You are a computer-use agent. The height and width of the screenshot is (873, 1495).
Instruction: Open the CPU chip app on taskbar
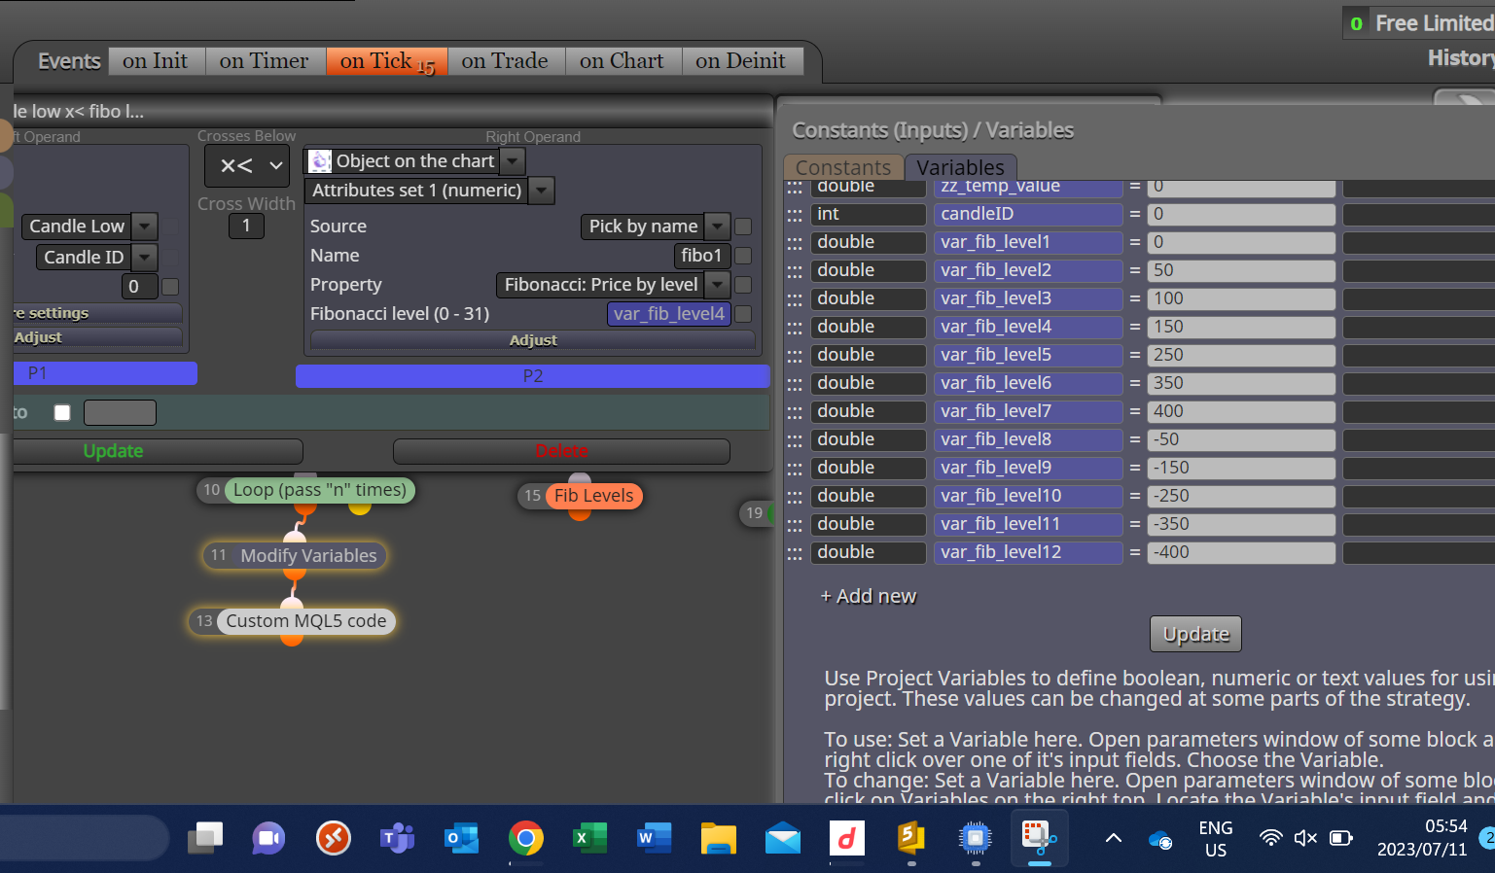975,838
